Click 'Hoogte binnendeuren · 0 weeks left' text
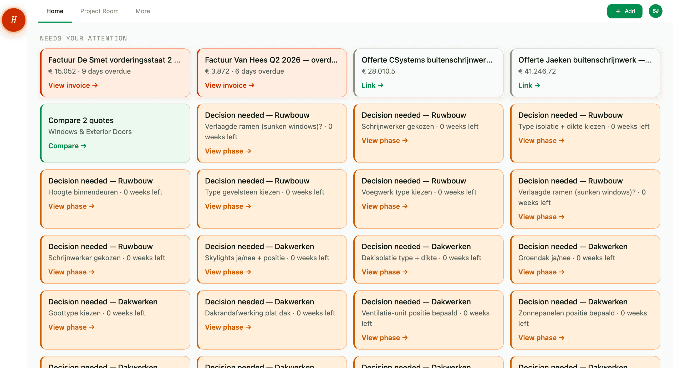The image size is (673, 368). (105, 192)
